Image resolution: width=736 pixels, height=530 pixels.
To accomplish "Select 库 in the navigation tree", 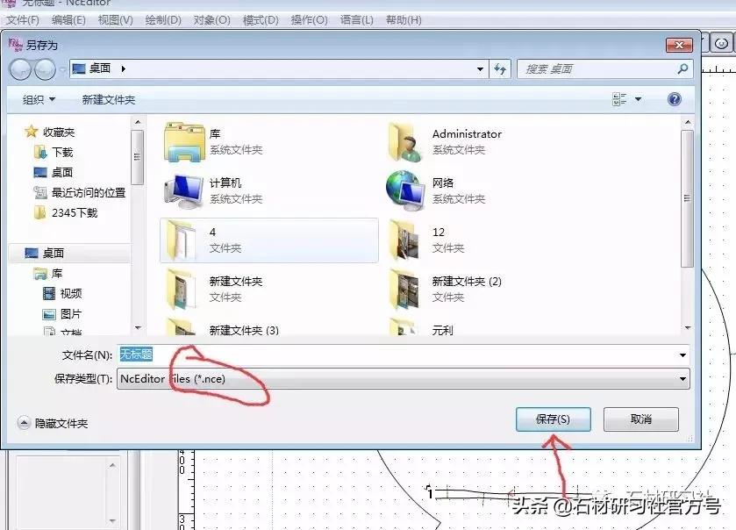I will [x=48, y=273].
